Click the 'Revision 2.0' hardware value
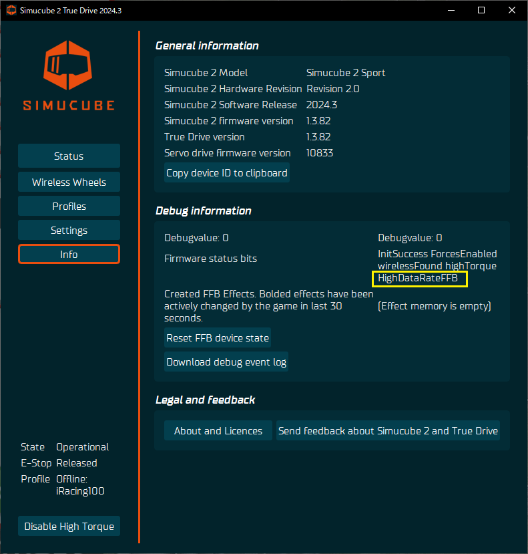The height and width of the screenshot is (554, 528). (x=333, y=88)
